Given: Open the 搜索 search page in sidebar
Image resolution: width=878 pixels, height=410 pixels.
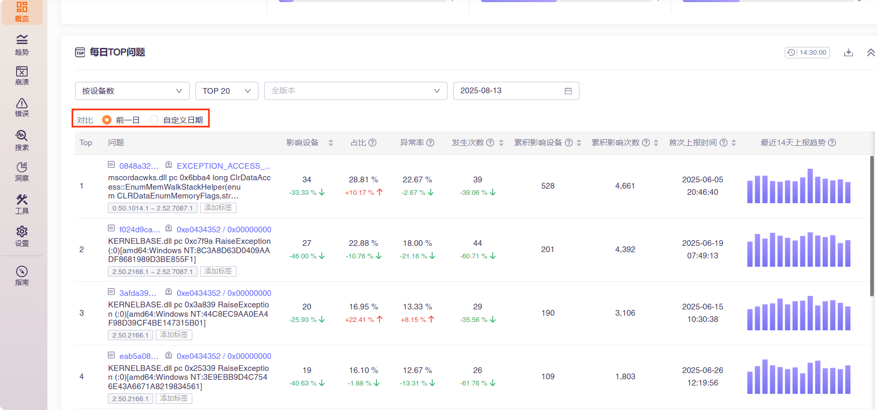Looking at the screenshot, I should [x=22, y=140].
